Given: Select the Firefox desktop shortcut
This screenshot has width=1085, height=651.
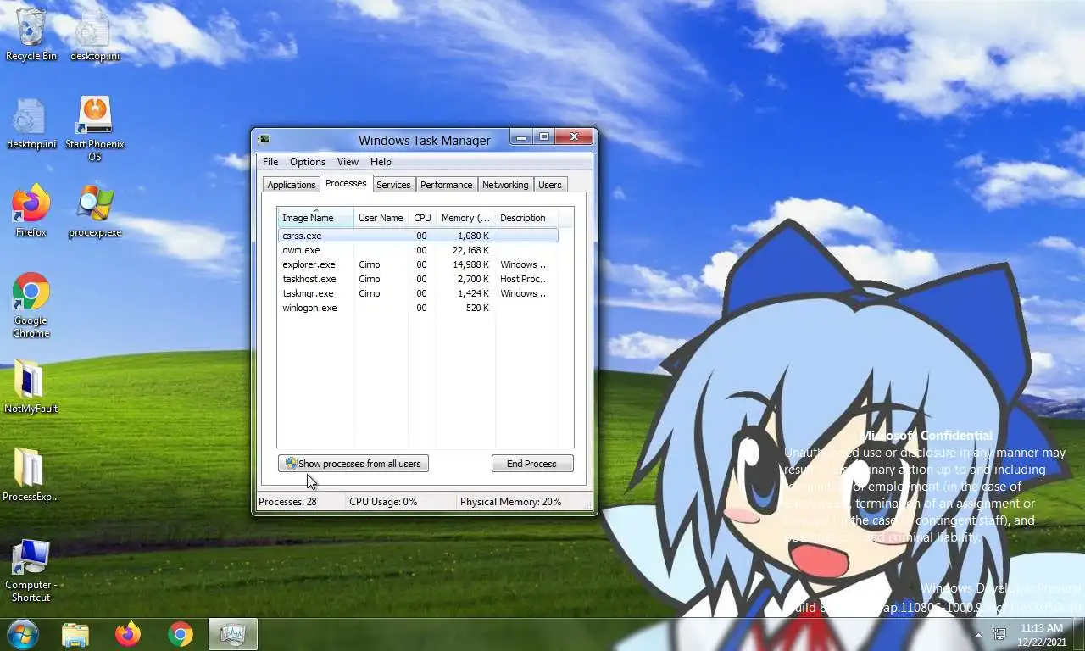Looking at the screenshot, I should point(31,211).
